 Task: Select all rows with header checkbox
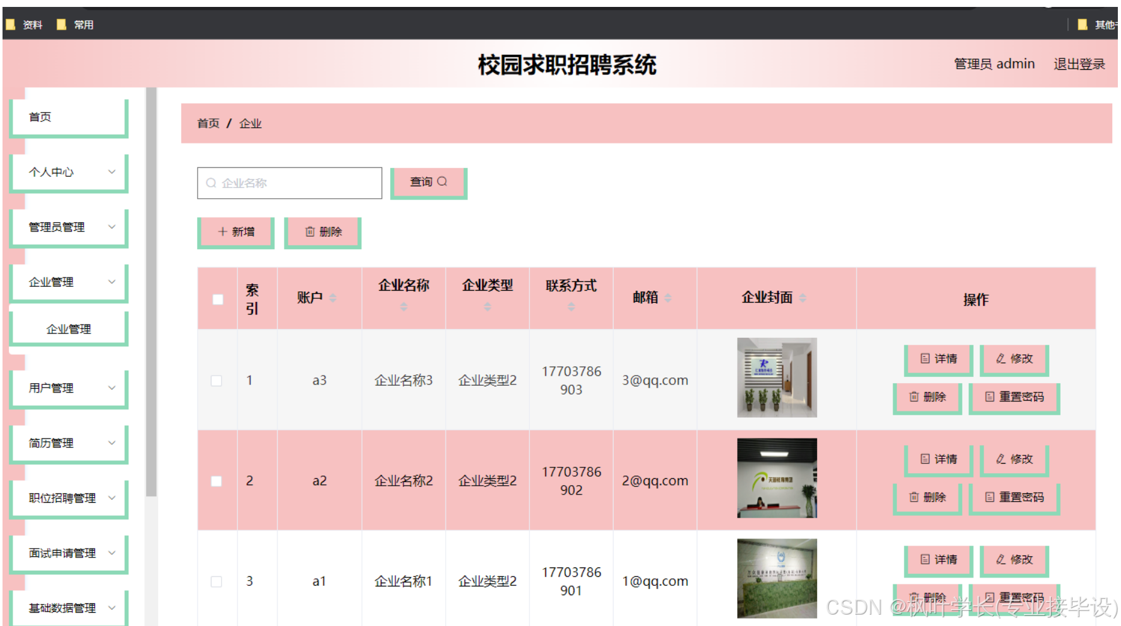tap(218, 299)
